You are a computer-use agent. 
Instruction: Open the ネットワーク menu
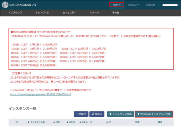pyautogui.click(x=42, y=13)
